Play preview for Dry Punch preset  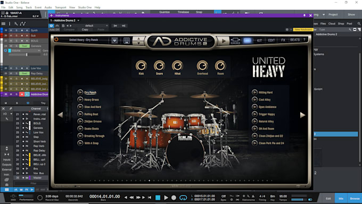[x=80, y=92]
